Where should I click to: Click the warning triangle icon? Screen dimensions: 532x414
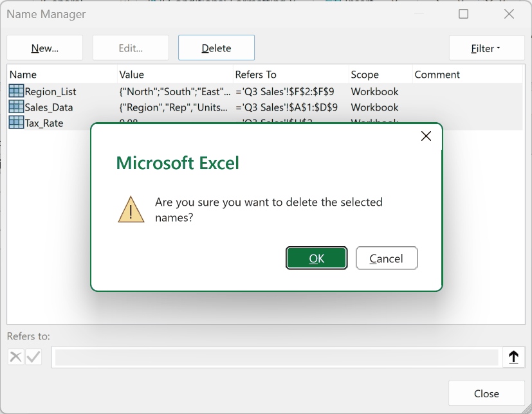pyautogui.click(x=131, y=210)
